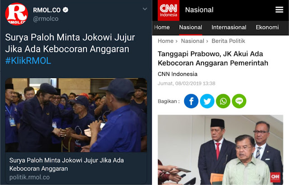The height and width of the screenshot is (185, 289).
Task: Click the verified badge beside RMOL.CO
Action: [65, 10]
